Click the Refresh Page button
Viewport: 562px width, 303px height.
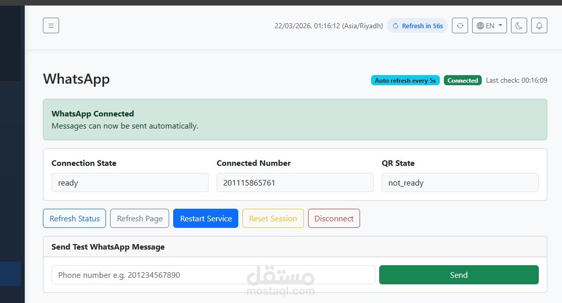[x=140, y=219]
